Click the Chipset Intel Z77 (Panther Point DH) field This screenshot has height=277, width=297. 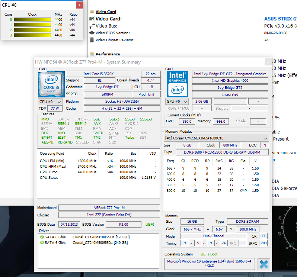[109, 215]
